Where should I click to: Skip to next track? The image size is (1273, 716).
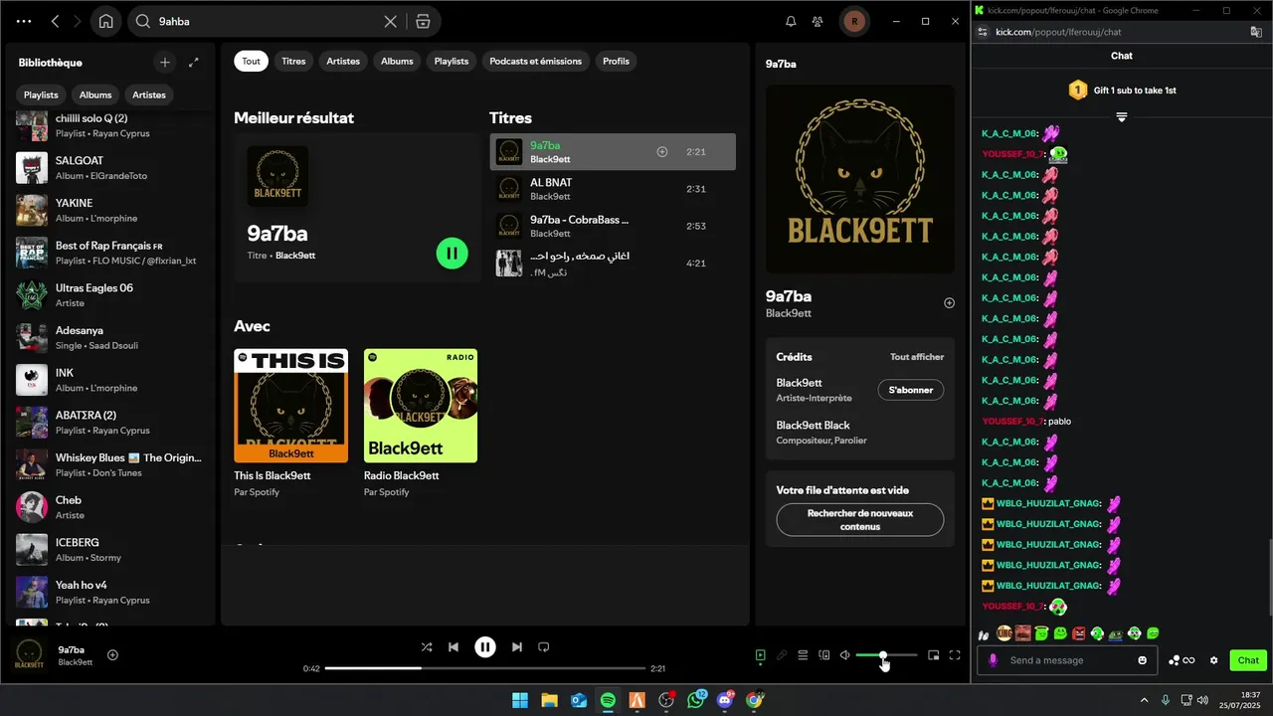(x=516, y=647)
